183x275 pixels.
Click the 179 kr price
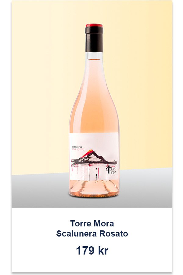pyautogui.click(x=92, y=251)
